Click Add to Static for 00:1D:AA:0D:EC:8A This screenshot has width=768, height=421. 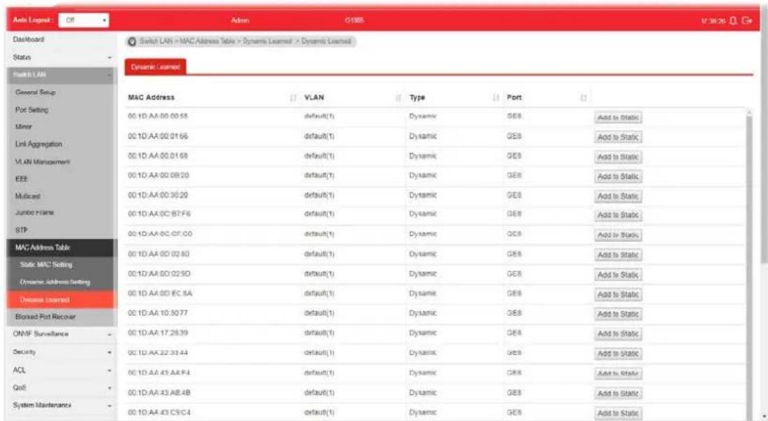(x=618, y=294)
